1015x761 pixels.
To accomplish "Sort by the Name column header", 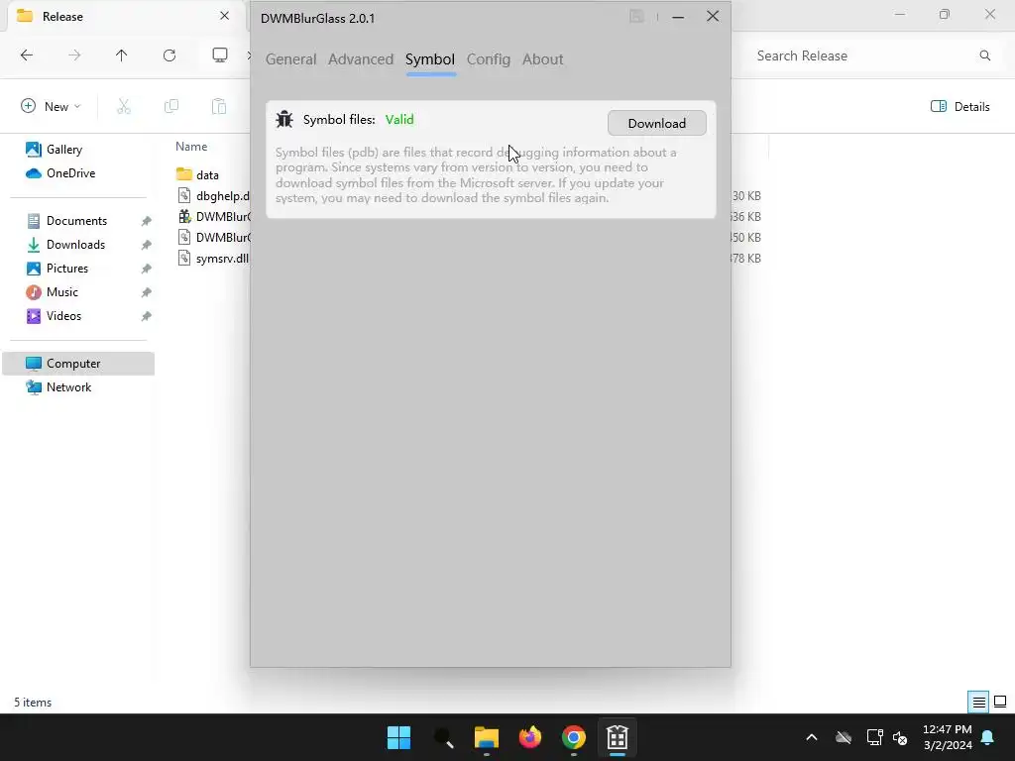I will tap(191, 147).
